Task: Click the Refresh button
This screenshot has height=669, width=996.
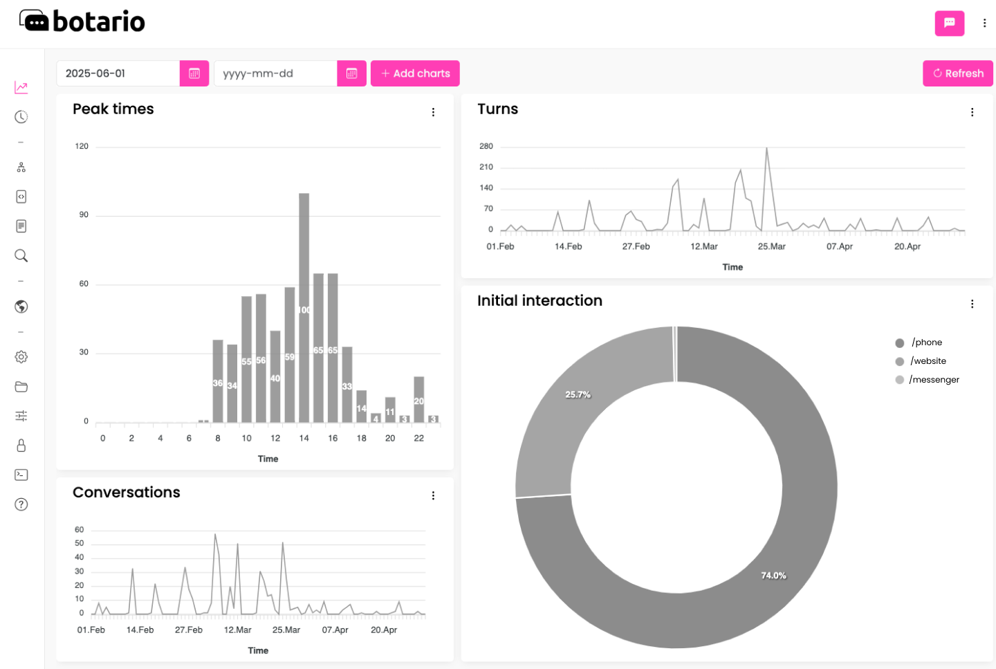Action: pyautogui.click(x=958, y=73)
